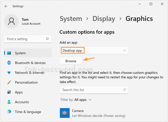The height and width of the screenshot is (122, 168).
Task: Go to System in the breadcrumb
Action: (x=71, y=19)
